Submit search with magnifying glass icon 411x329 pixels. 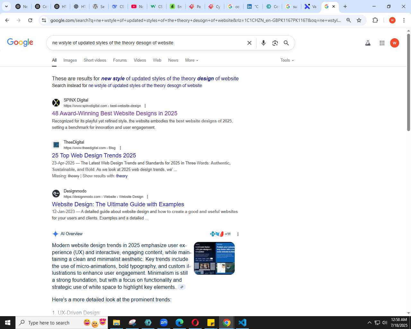click(x=286, y=43)
